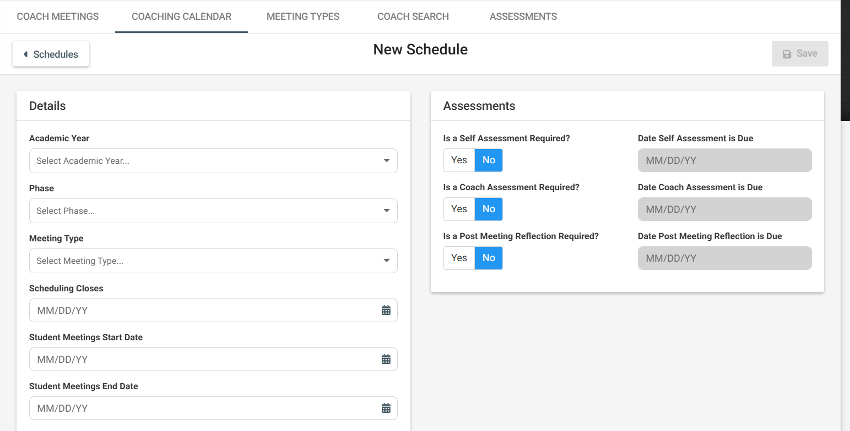Viewport: 850px width, 431px height.
Task: Switch to the Coach Meetings tab
Action: click(x=58, y=16)
